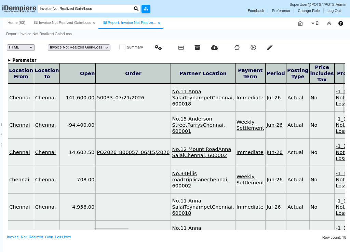This screenshot has width=350, height=252.
Task: Click Log Out
Action: coord(334,11)
